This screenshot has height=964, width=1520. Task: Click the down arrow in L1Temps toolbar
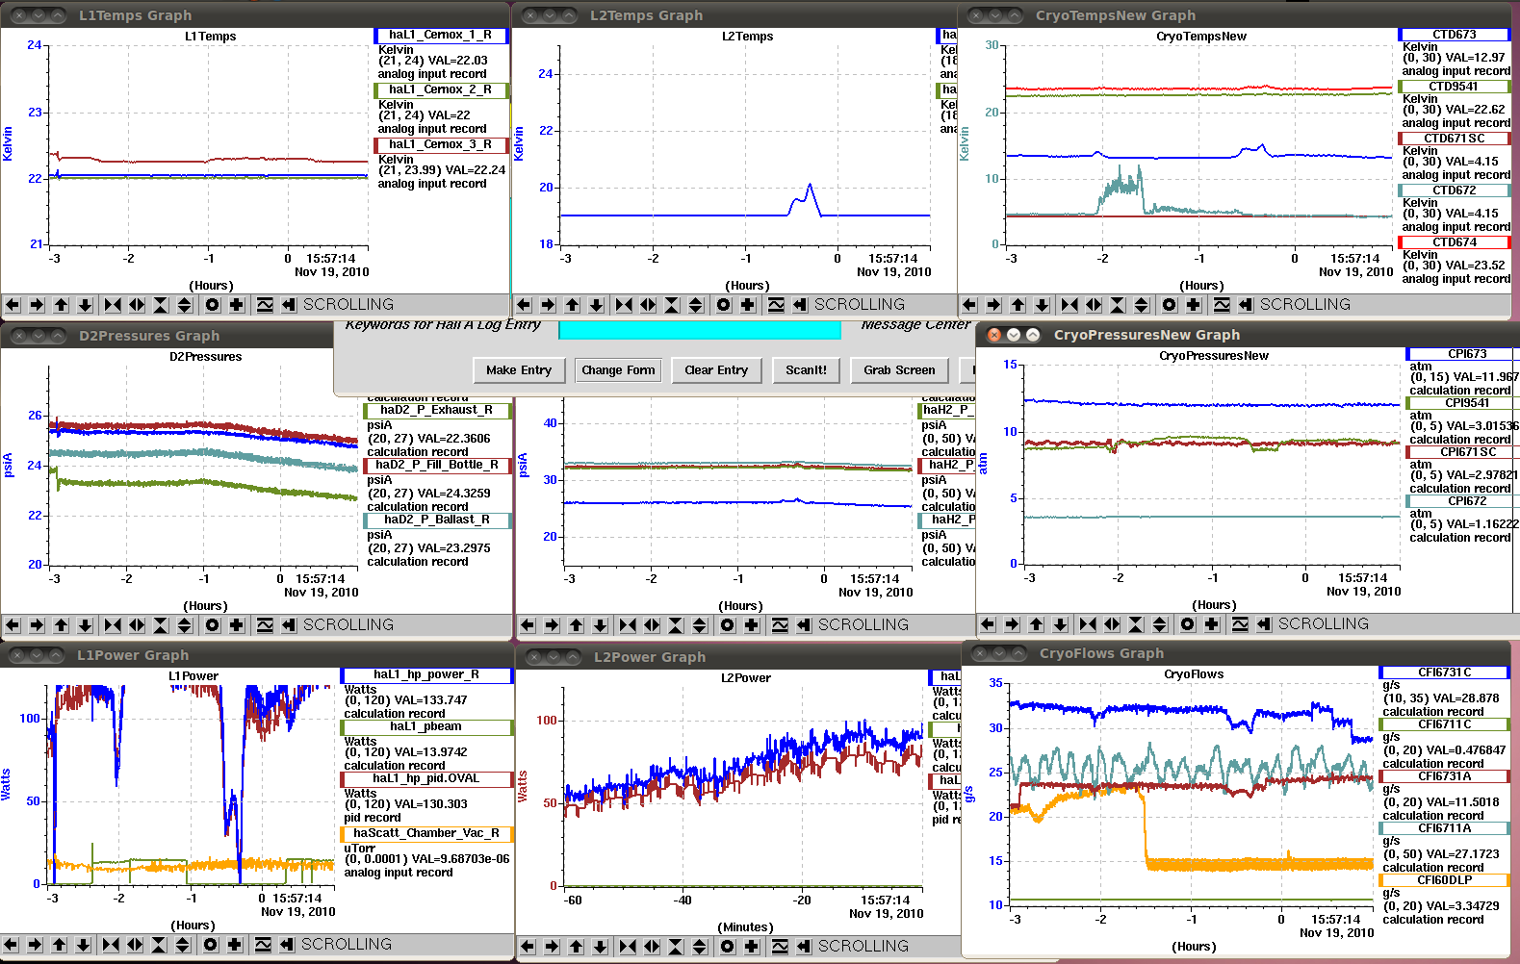pyautogui.click(x=85, y=305)
